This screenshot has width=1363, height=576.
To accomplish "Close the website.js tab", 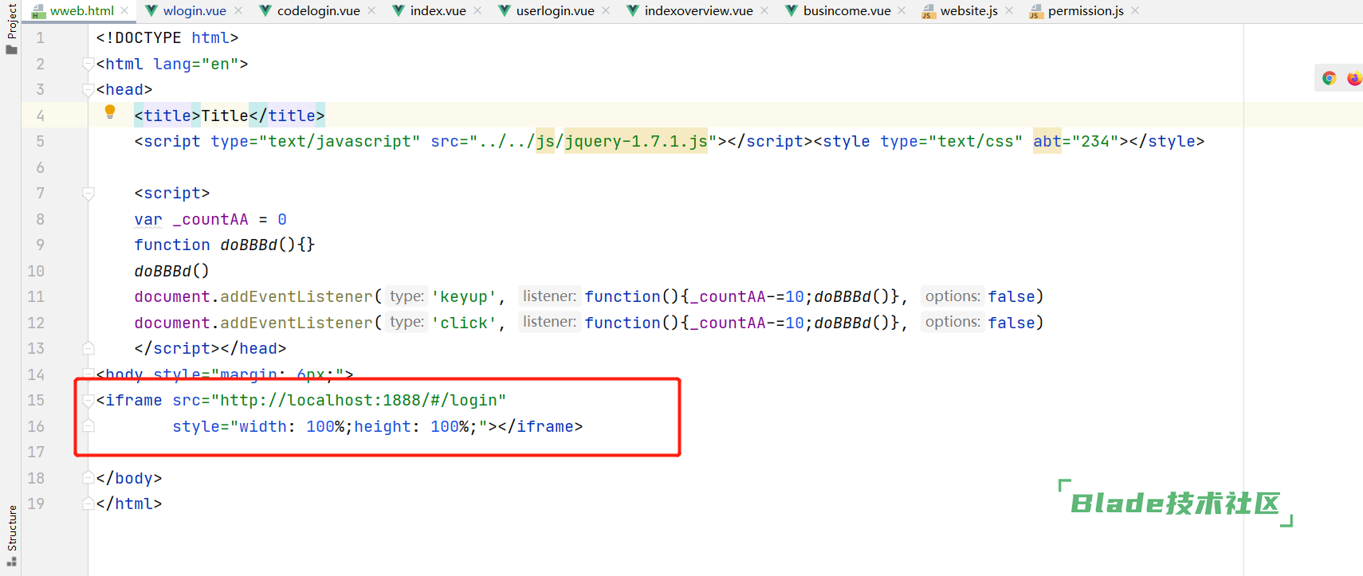I will click(1009, 11).
